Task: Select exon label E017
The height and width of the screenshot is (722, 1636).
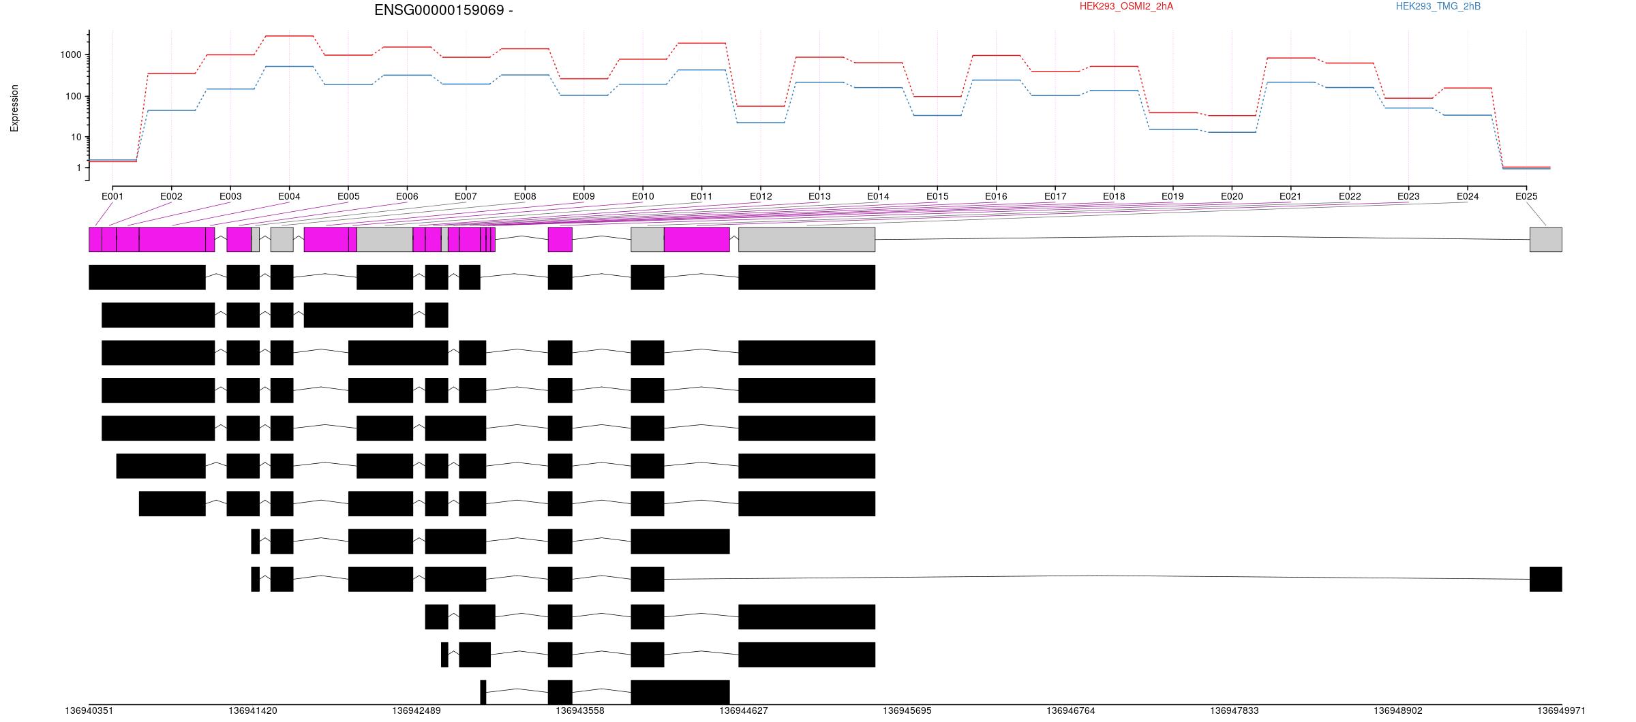Action: (x=1055, y=197)
